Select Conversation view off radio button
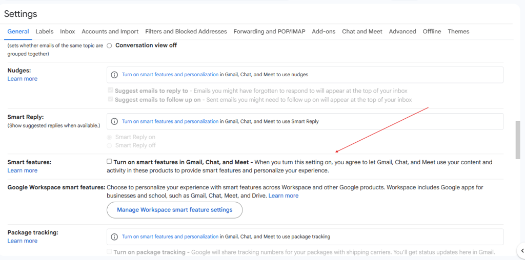Viewport: 525px width, 260px height. pyautogui.click(x=109, y=46)
